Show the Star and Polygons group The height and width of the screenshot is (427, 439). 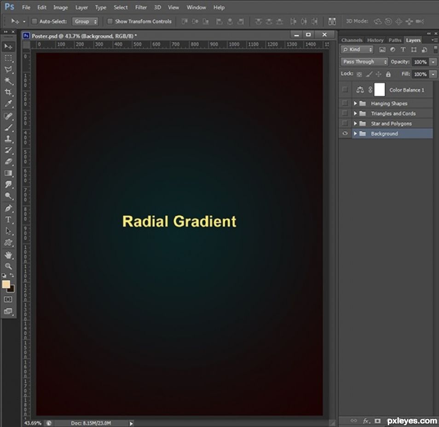tap(345, 123)
